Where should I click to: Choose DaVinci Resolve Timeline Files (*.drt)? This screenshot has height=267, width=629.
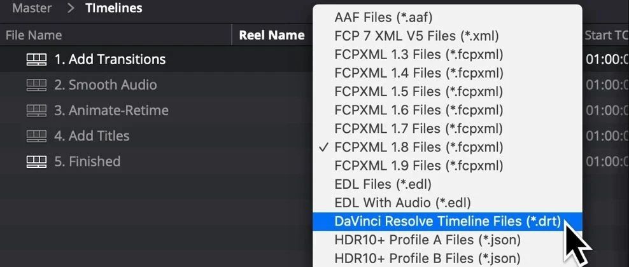(447, 221)
